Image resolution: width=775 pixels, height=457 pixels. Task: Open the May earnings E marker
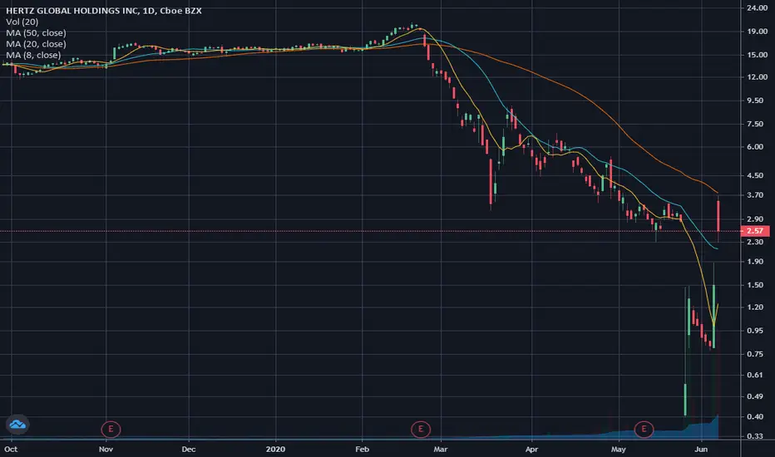(644, 429)
